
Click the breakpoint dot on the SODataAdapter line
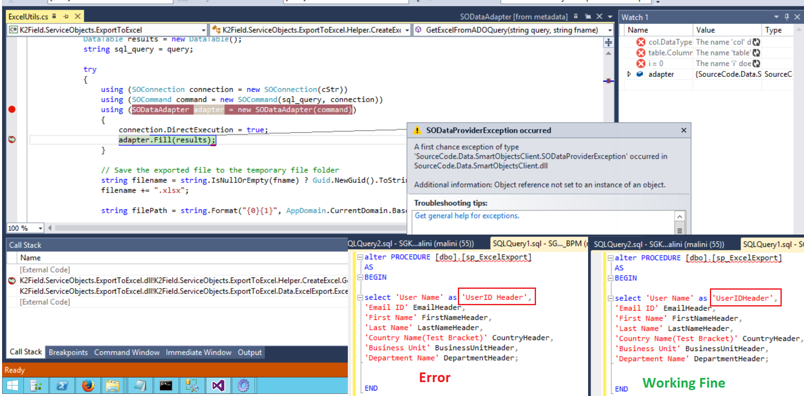click(12, 109)
